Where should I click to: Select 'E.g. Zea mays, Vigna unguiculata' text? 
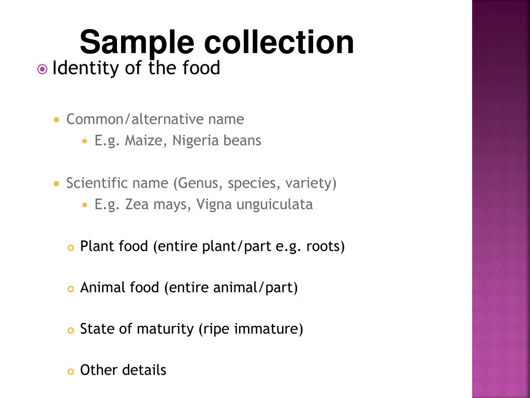click(203, 204)
